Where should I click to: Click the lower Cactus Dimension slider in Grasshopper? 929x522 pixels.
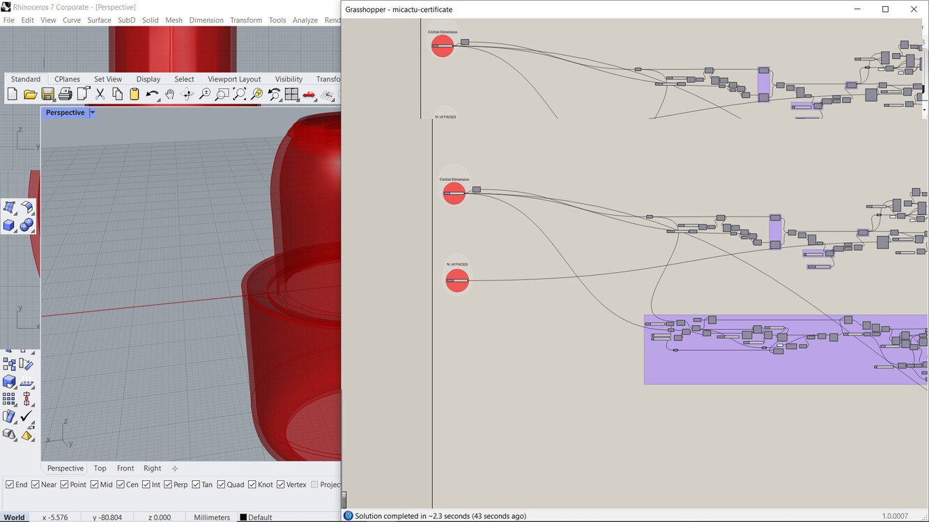coord(454,193)
